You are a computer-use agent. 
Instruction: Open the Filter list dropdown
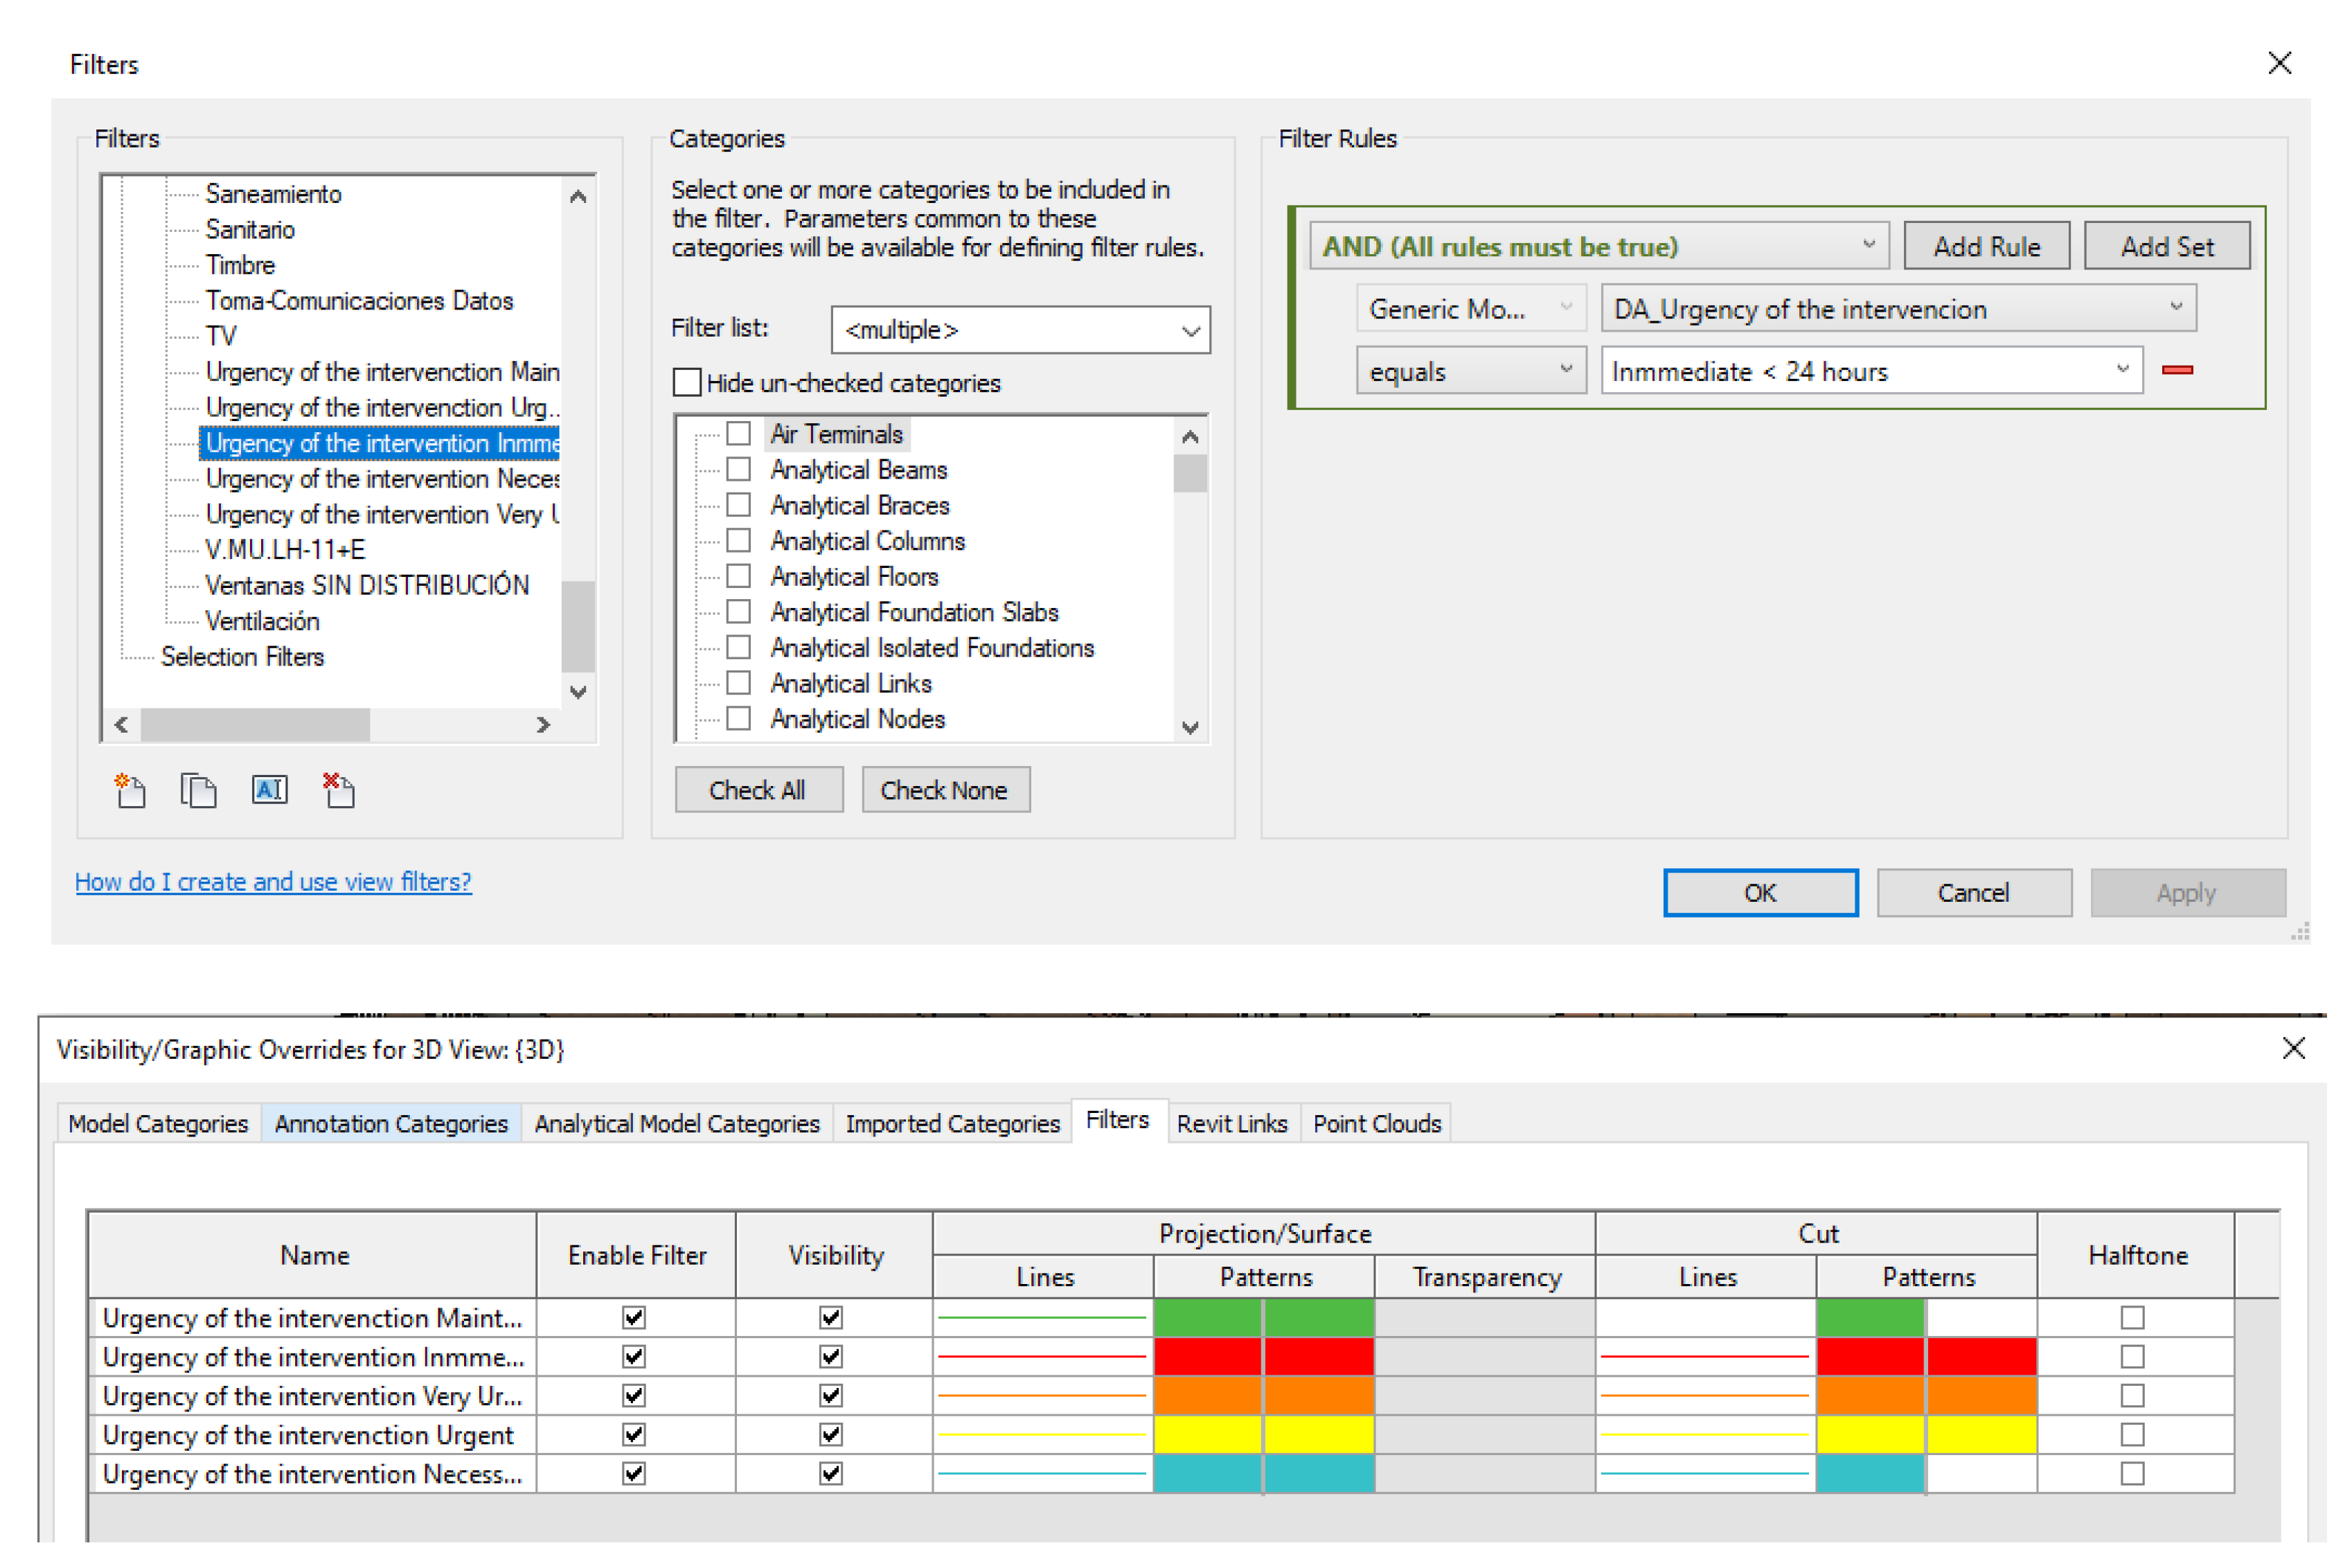pyautogui.click(x=1020, y=330)
